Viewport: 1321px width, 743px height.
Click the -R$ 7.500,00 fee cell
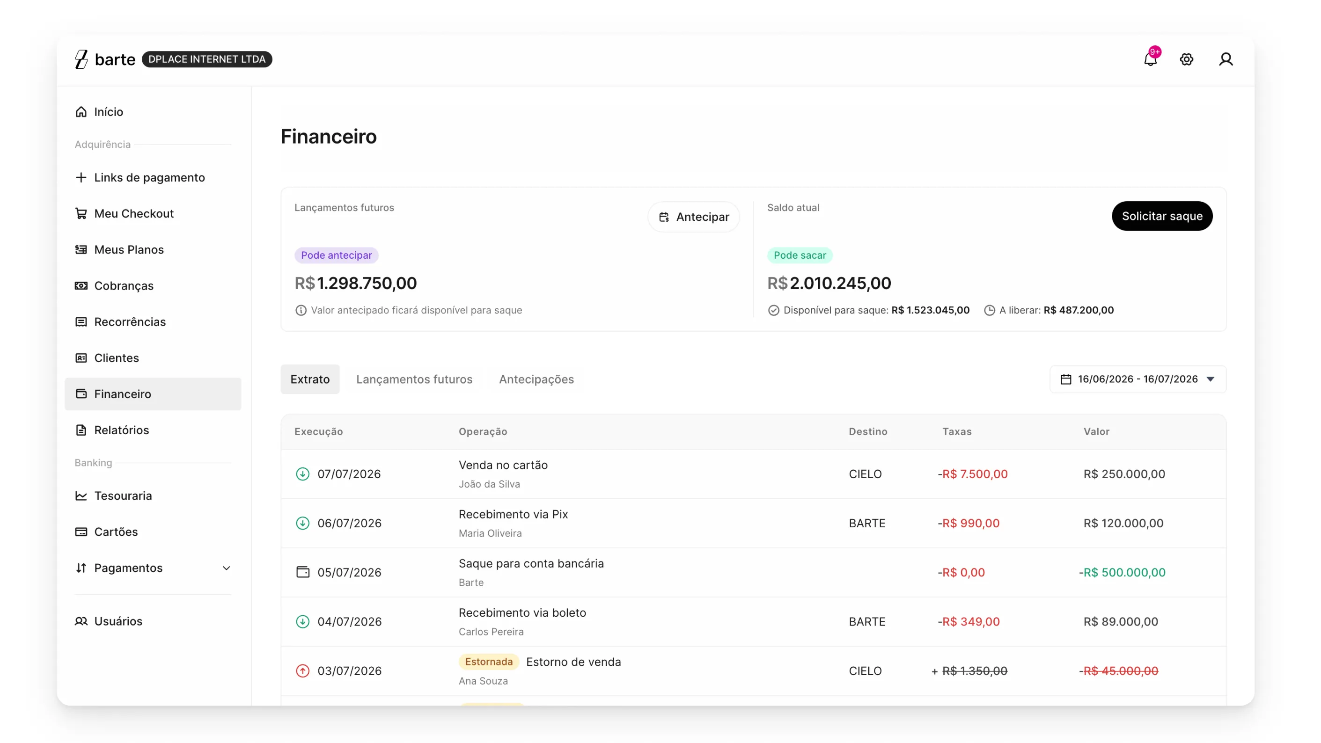[x=972, y=474]
